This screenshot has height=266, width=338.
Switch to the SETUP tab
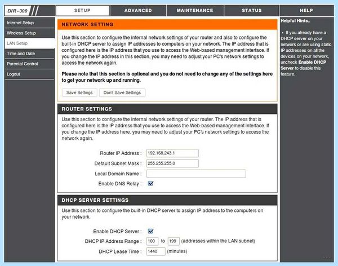point(82,10)
